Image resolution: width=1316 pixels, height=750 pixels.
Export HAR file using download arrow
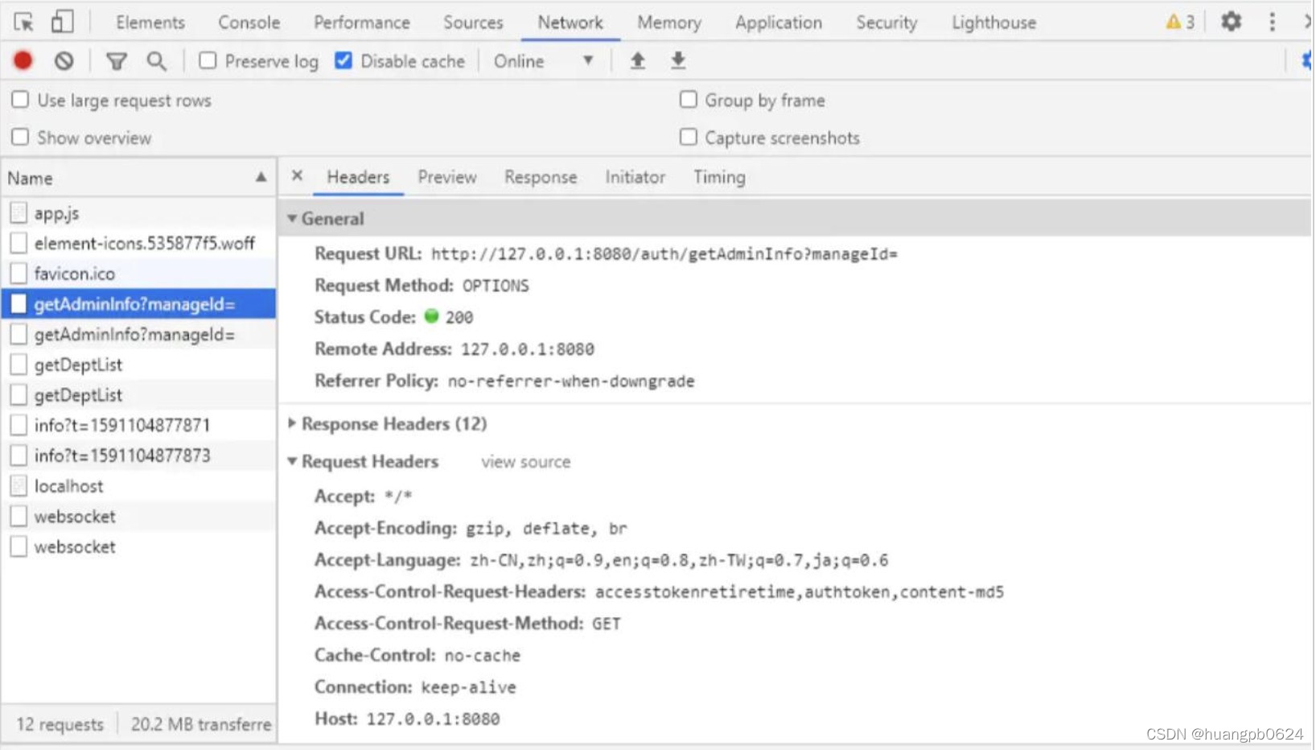click(x=678, y=60)
